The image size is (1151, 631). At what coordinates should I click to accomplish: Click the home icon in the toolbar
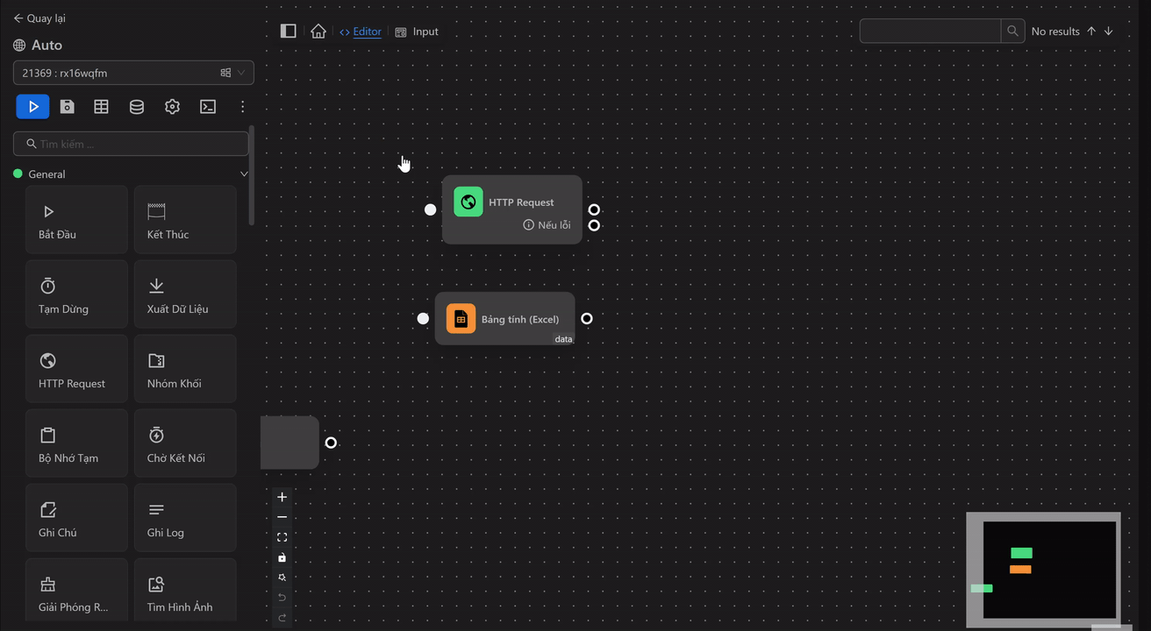coord(318,31)
